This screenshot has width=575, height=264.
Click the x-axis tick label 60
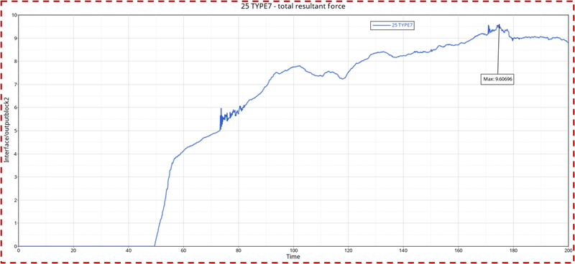click(x=183, y=250)
